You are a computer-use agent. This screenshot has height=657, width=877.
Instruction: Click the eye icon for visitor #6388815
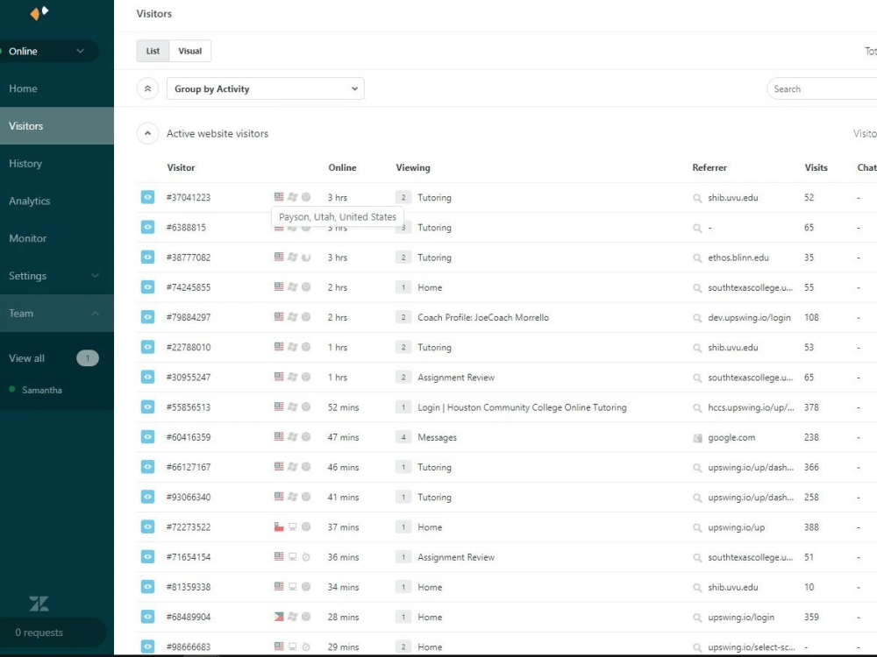click(x=147, y=228)
